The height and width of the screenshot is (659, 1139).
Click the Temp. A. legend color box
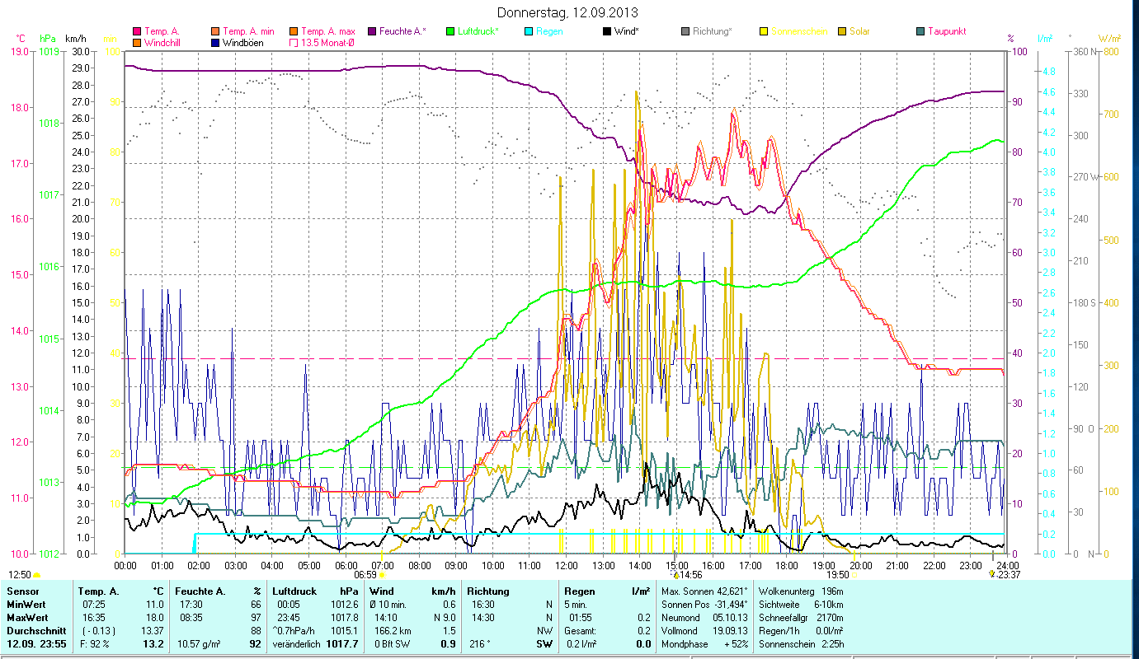tap(137, 31)
